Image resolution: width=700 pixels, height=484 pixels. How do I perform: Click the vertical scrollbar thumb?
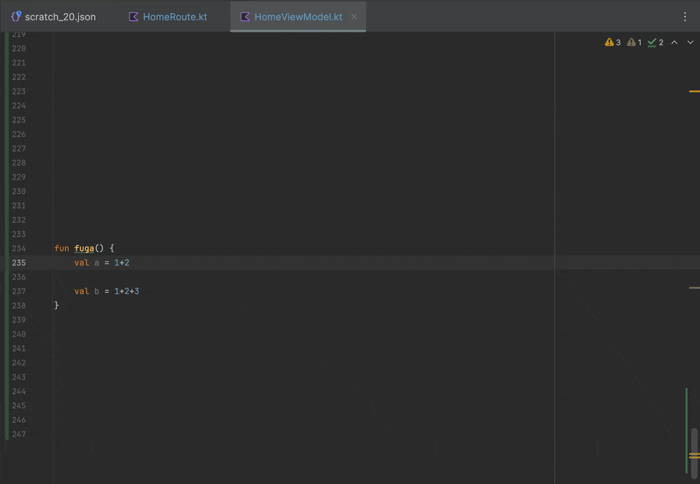[694, 453]
